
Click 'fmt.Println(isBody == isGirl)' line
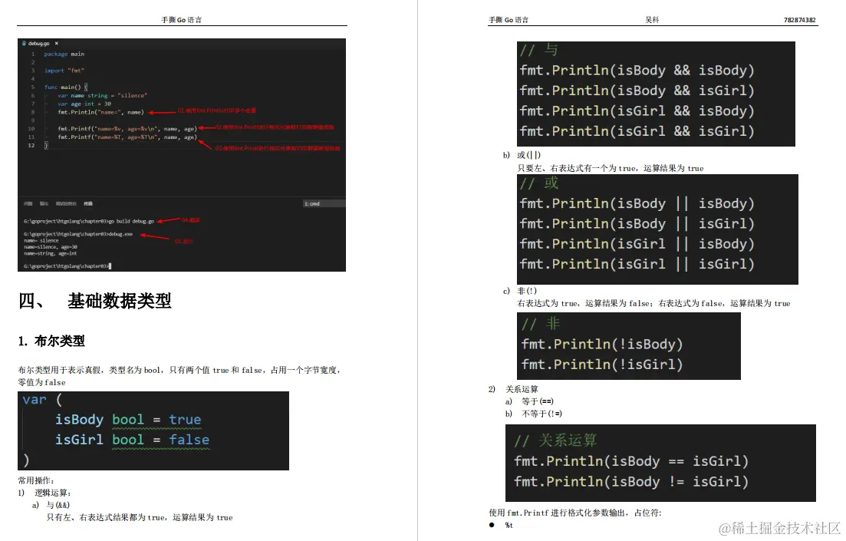pyautogui.click(x=631, y=461)
